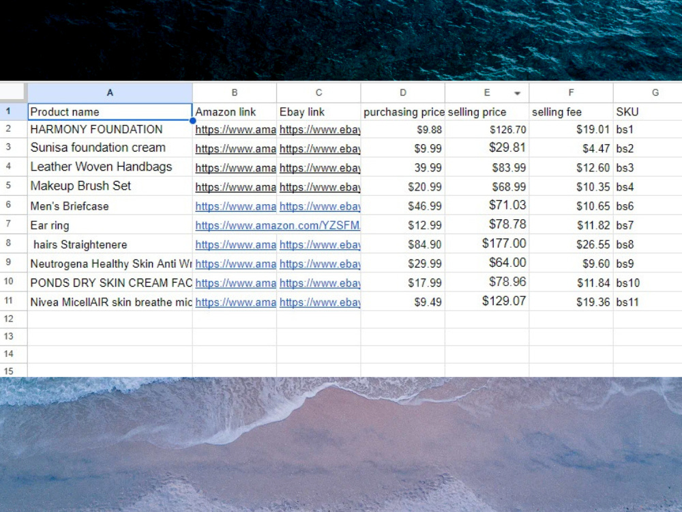Open Amazon link for HARMONY FOUNDATION
The width and height of the screenshot is (682, 512).
click(x=235, y=130)
